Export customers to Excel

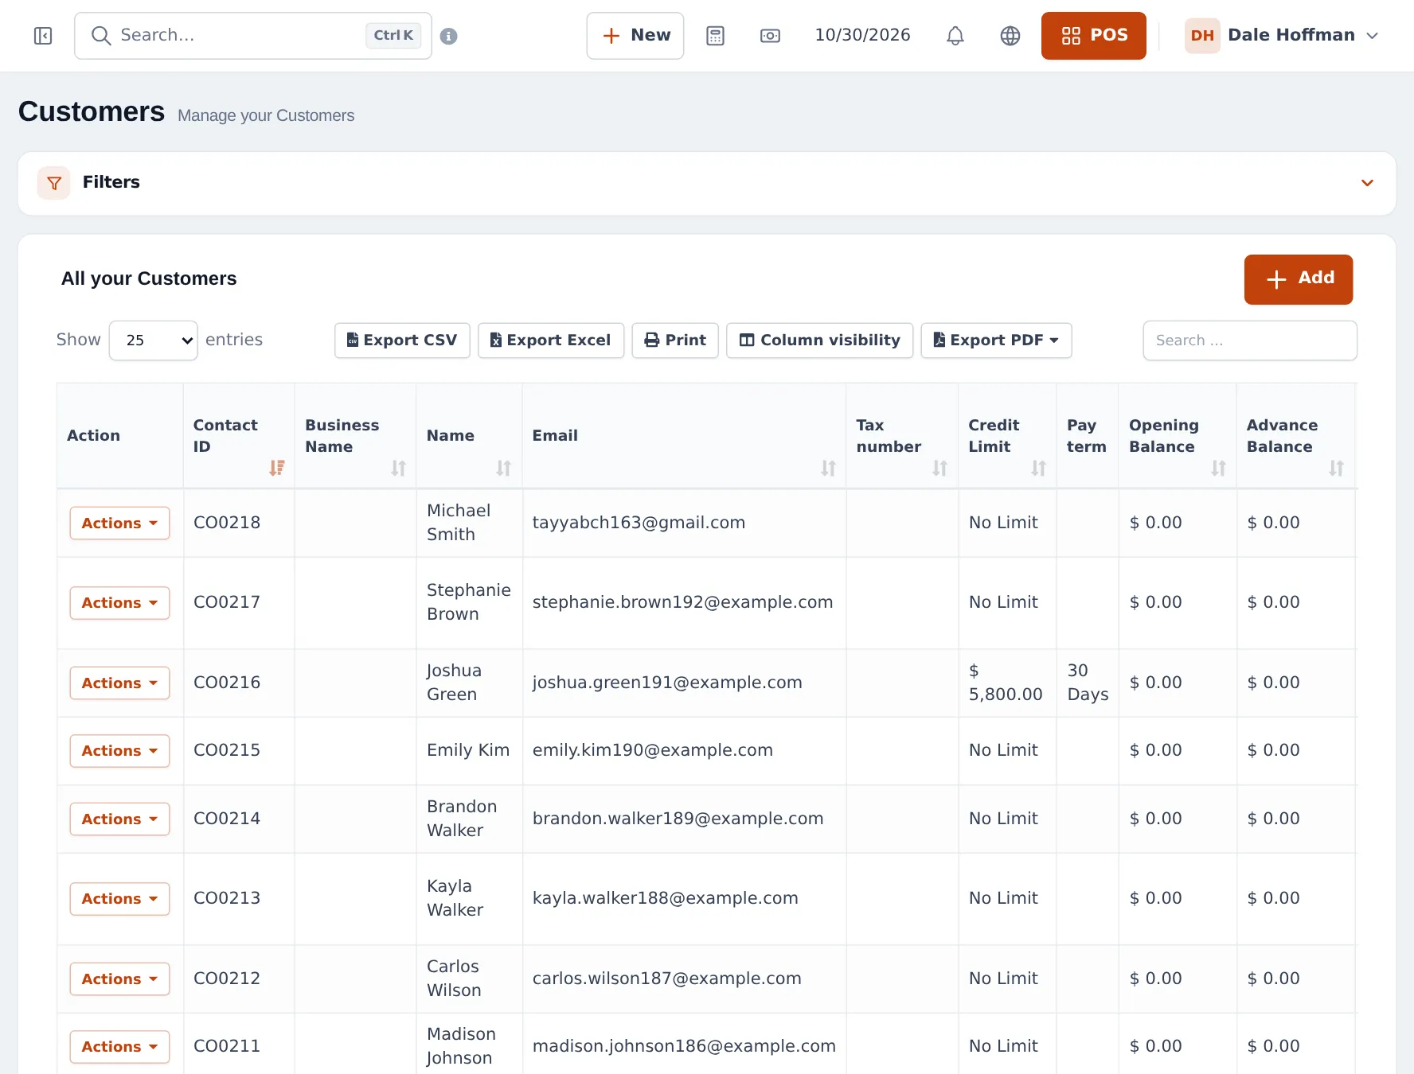click(x=551, y=340)
